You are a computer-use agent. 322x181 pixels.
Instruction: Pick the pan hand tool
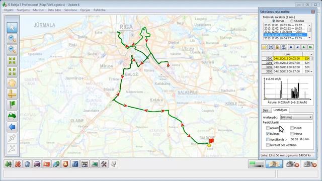coord(12,83)
